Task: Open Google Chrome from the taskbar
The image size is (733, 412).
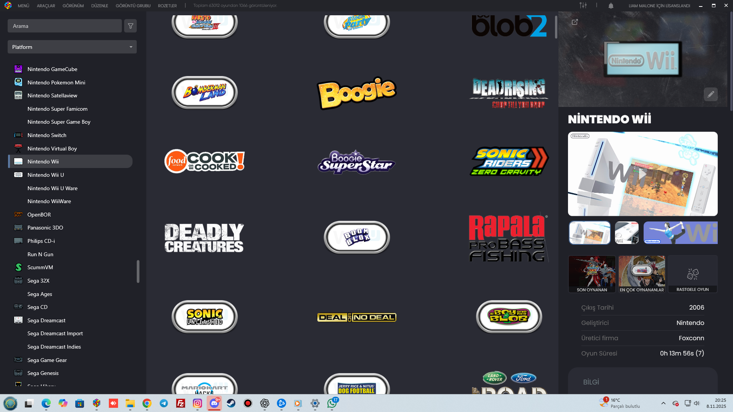Action: (147, 403)
